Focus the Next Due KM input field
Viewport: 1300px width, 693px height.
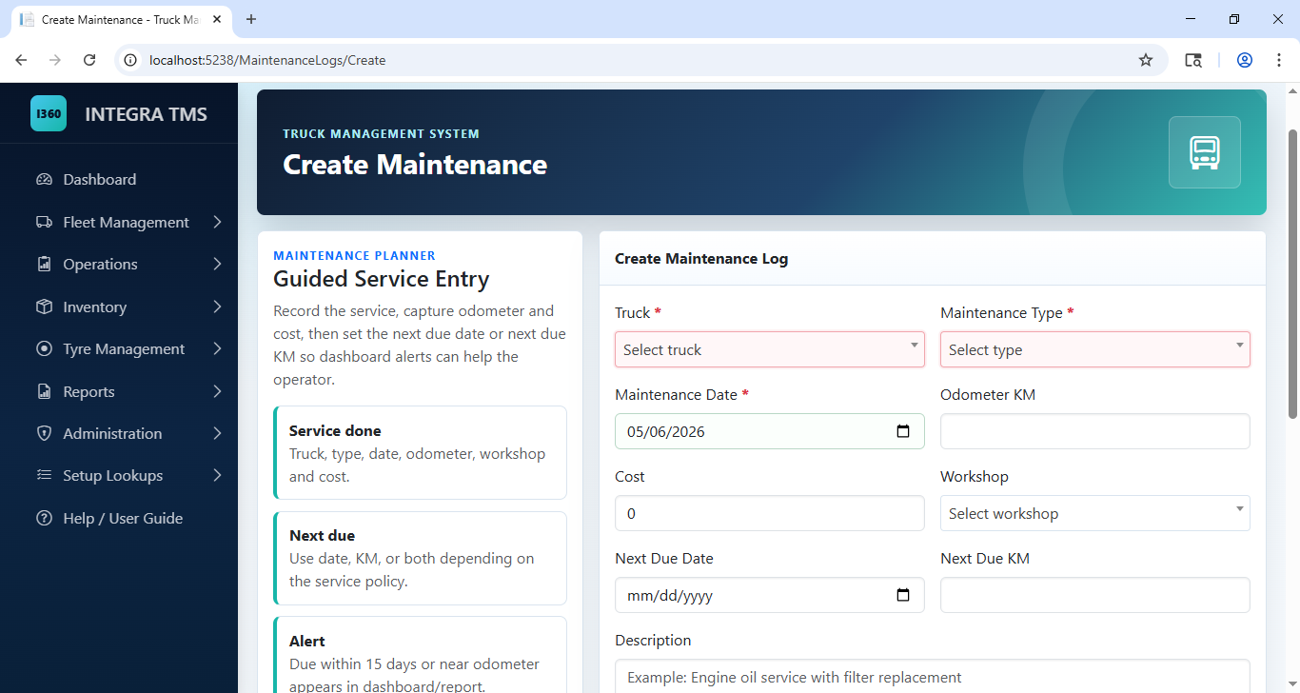pos(1095,595)
